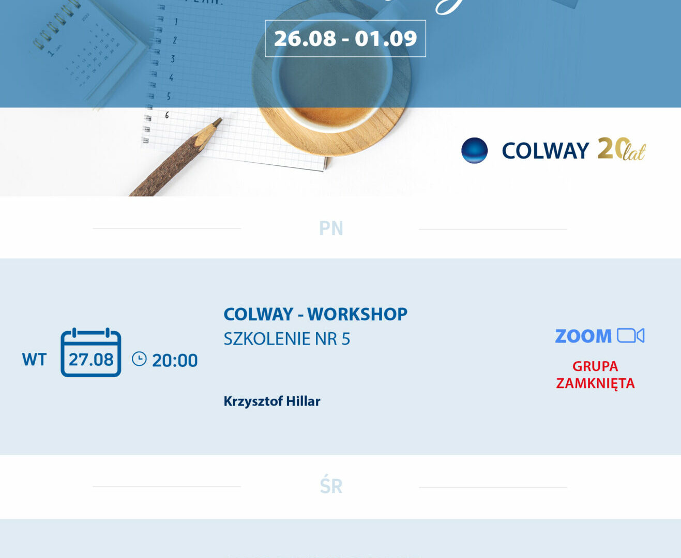Select the "GRUPA ZAMKNIĘTA" red label
Image resolution: width=681 pixels, height=558 pixels.
pyautogui.click(x=595, y=375)
